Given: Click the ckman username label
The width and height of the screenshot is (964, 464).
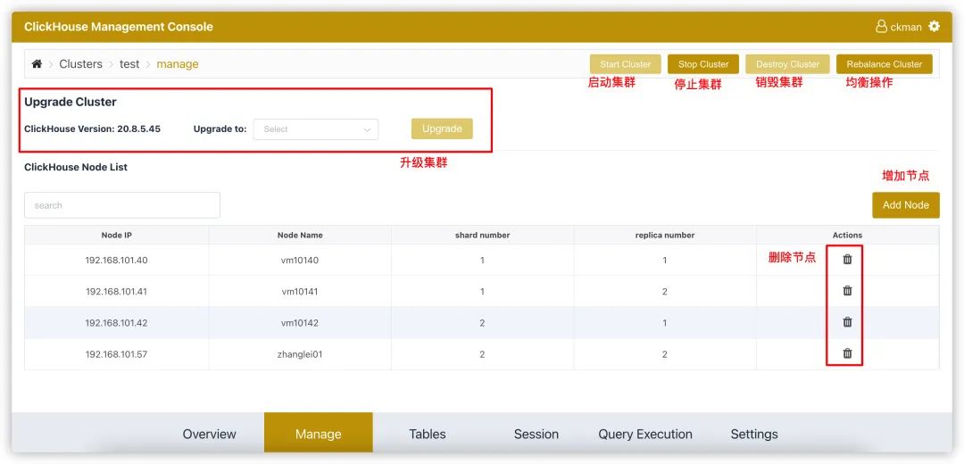Looking at the screenshot, I should pos(906,27).
